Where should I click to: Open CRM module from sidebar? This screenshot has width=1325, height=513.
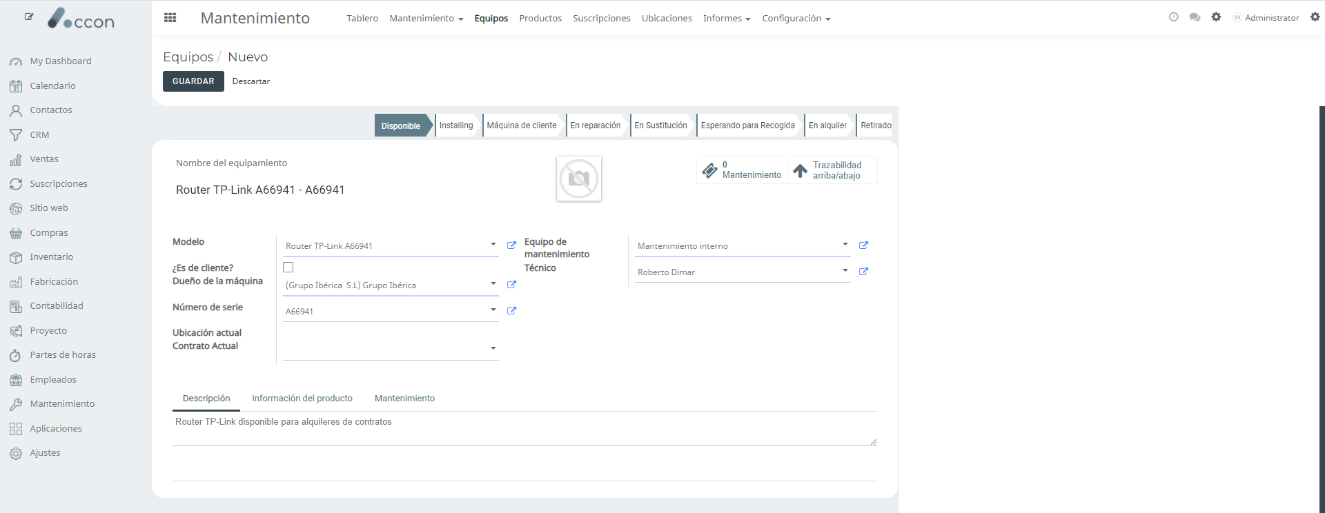point(39,135)
